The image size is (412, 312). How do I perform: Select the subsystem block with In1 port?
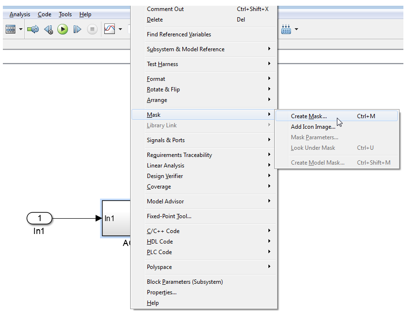point(116,218)
